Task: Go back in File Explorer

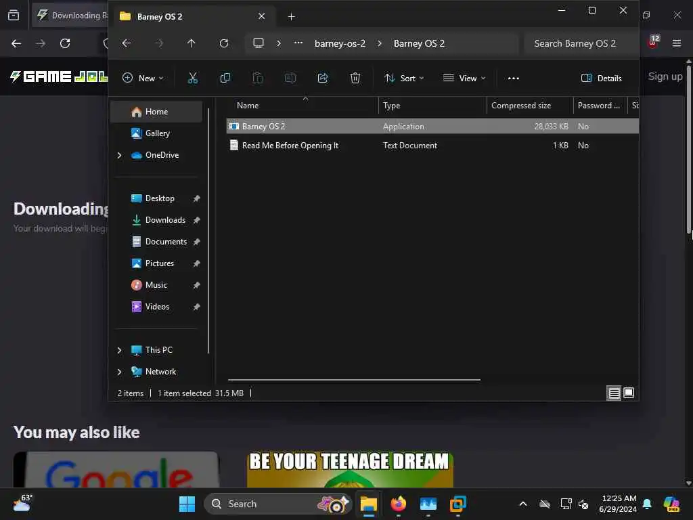Action: pyautogui.click(x=127, y=43)
